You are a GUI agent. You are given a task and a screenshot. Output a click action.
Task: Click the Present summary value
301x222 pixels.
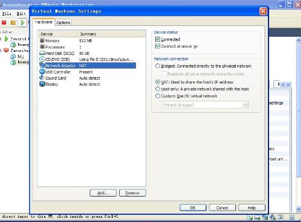86,72
